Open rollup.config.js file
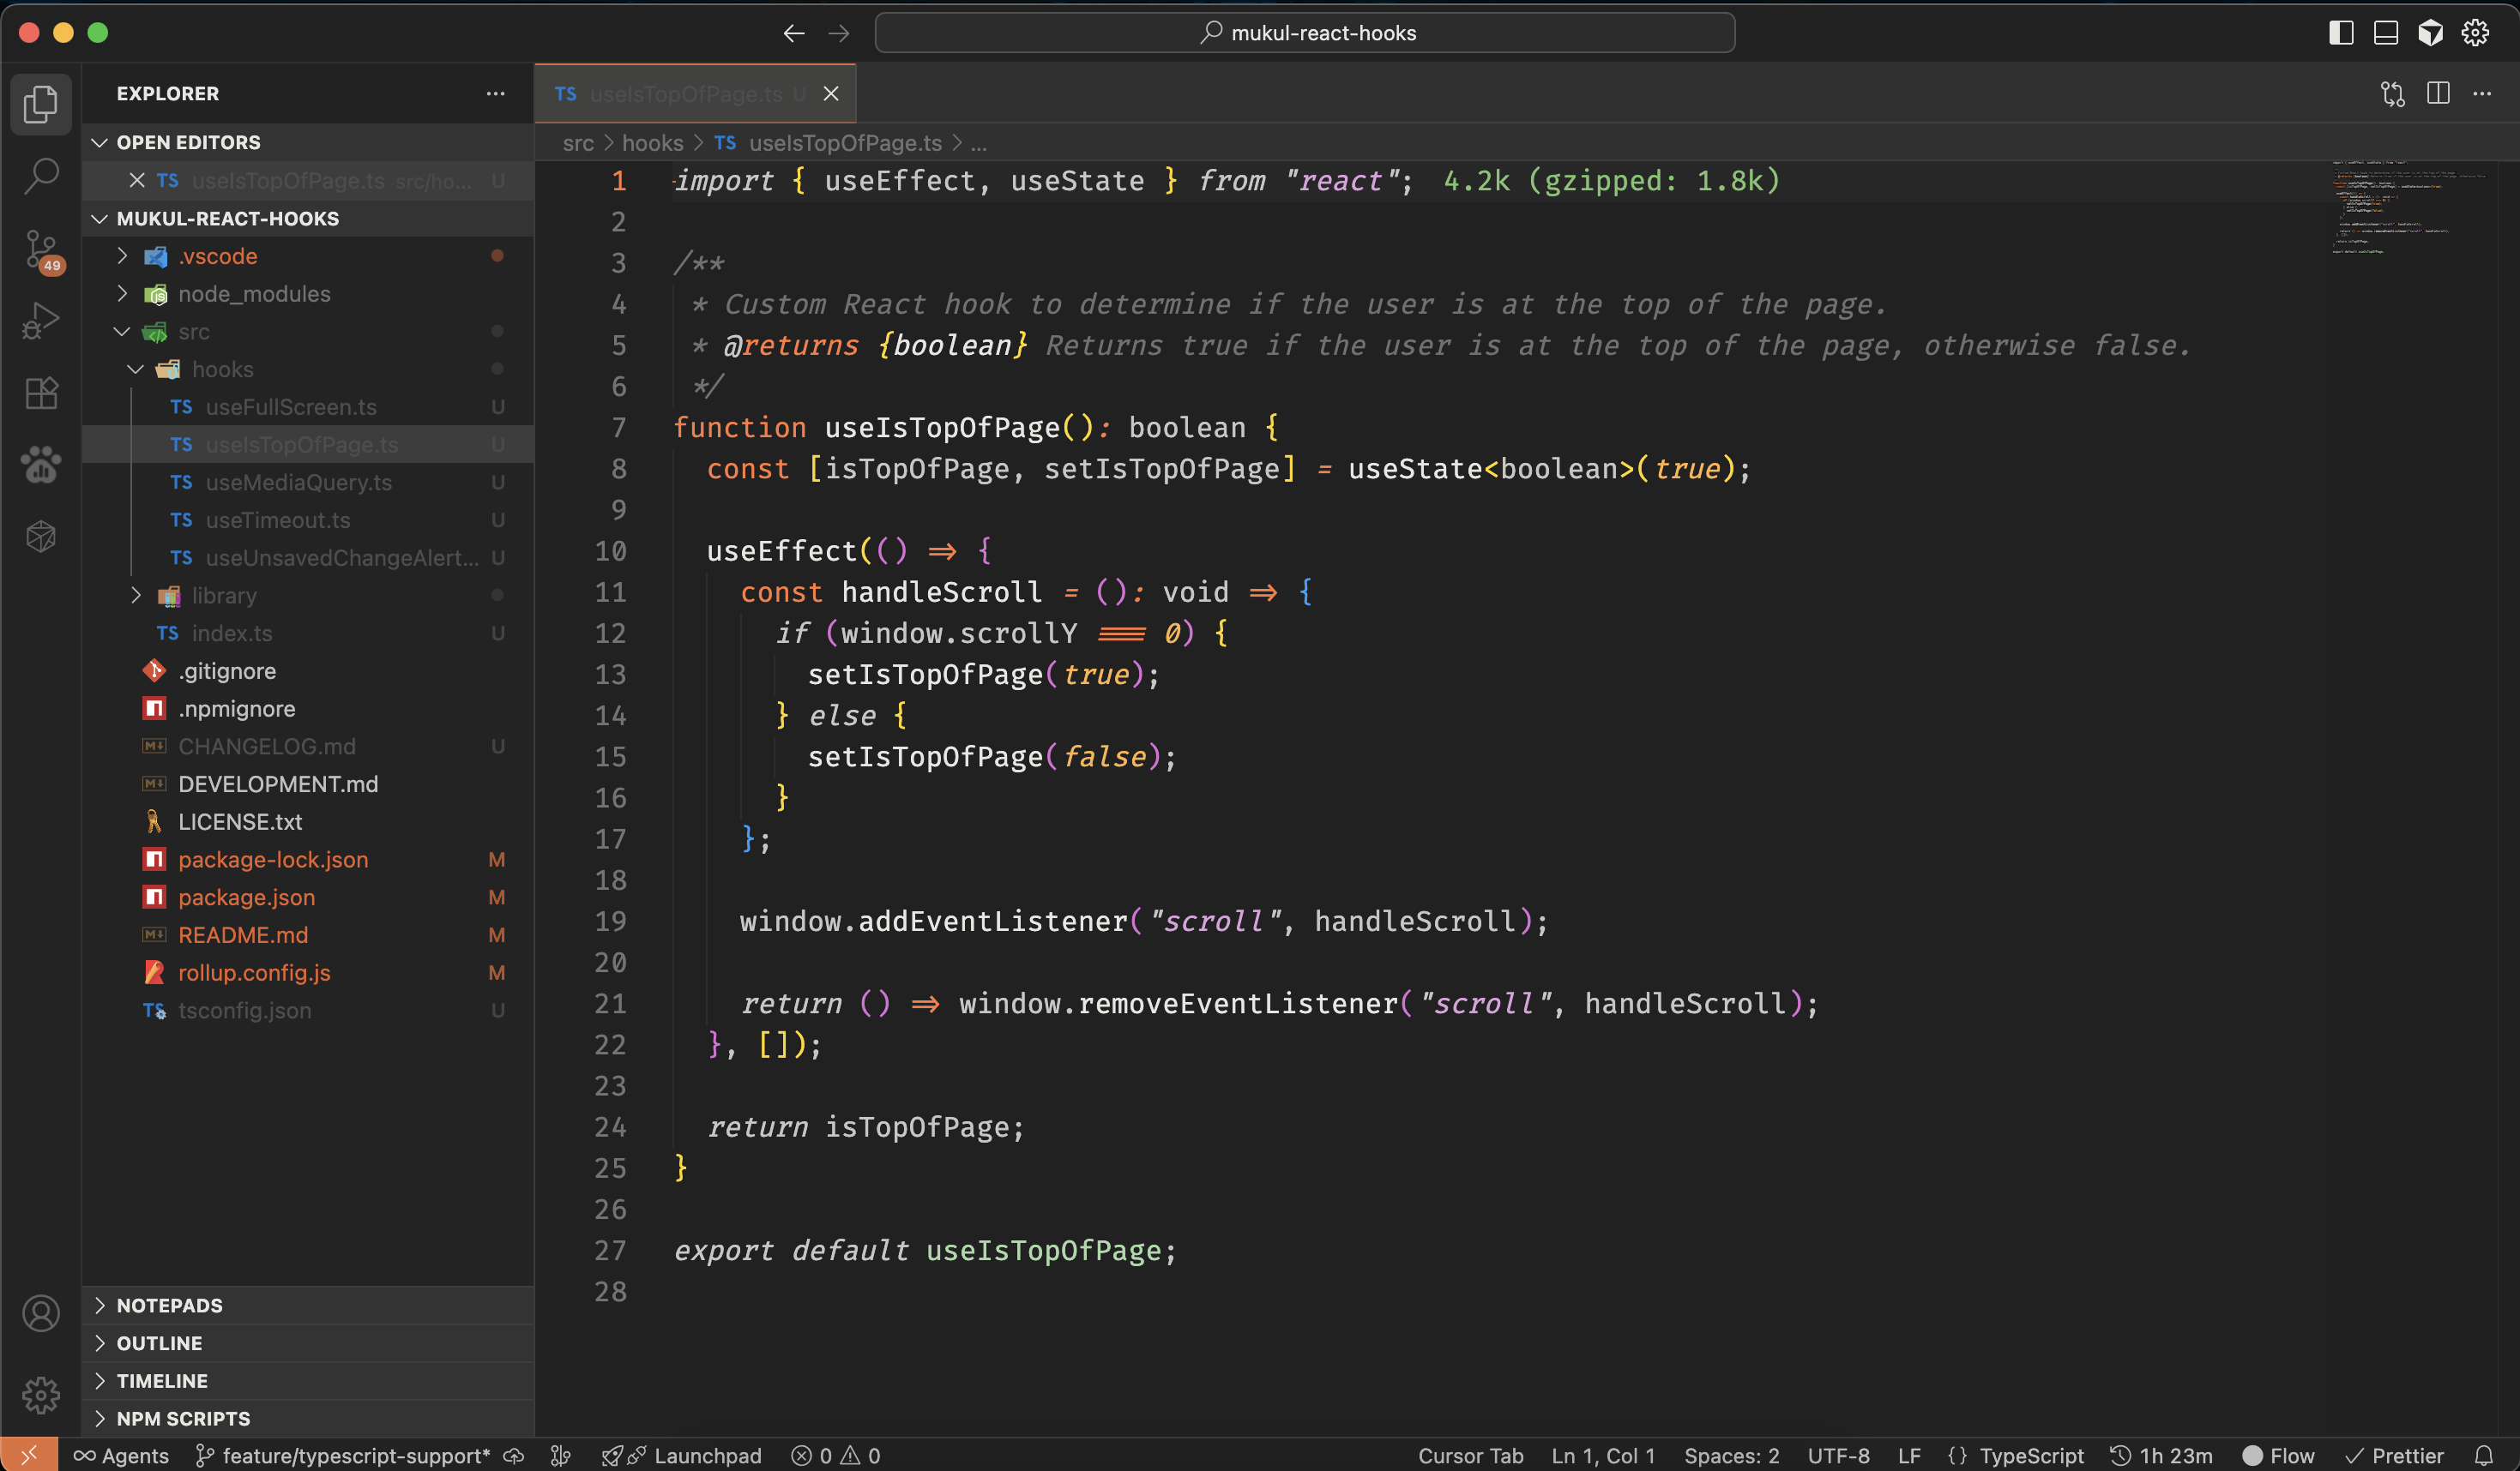The width and height of the screenshot is (2520, 1471). [308, 972]
